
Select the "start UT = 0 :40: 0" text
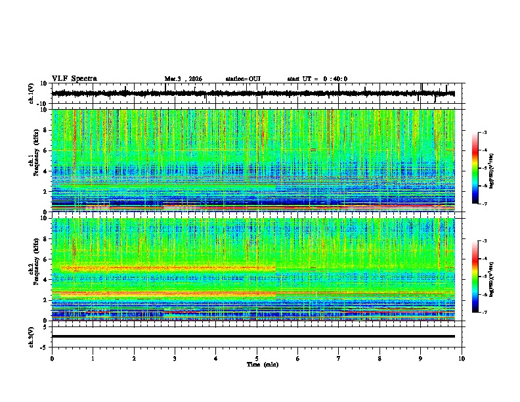pos(317,79)
